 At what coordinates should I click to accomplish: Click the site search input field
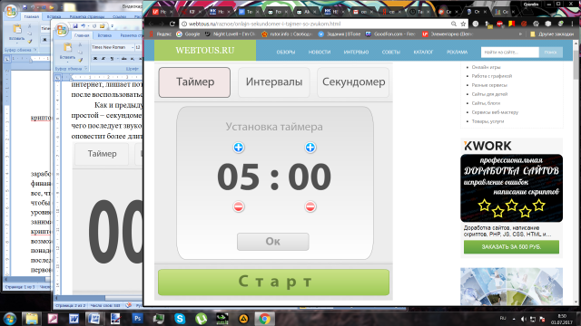510,53
